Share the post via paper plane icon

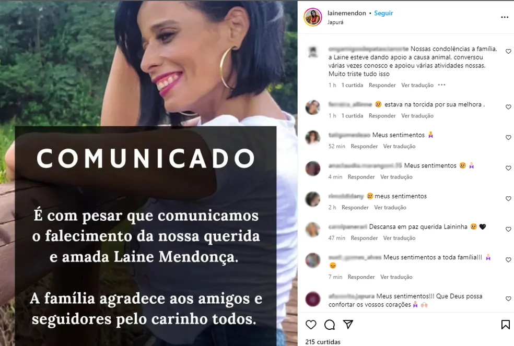tap(348, 325)
